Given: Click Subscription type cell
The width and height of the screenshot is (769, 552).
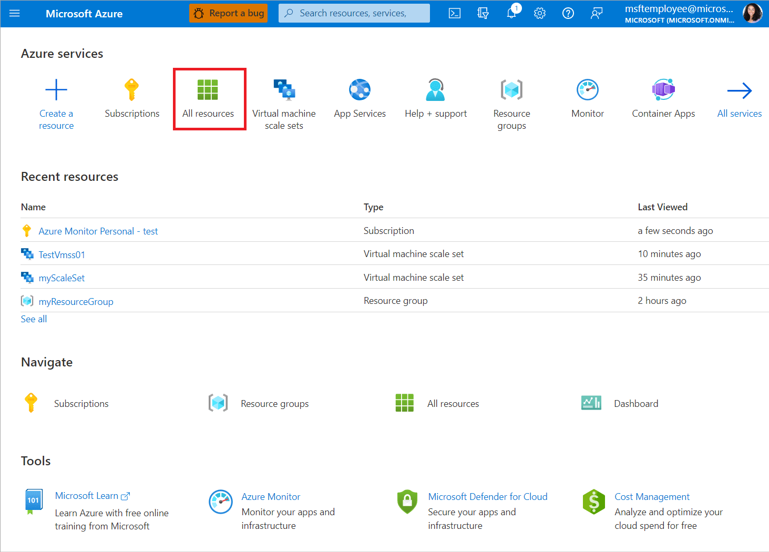Looking at the screenshot, I should tap(389, 231).
